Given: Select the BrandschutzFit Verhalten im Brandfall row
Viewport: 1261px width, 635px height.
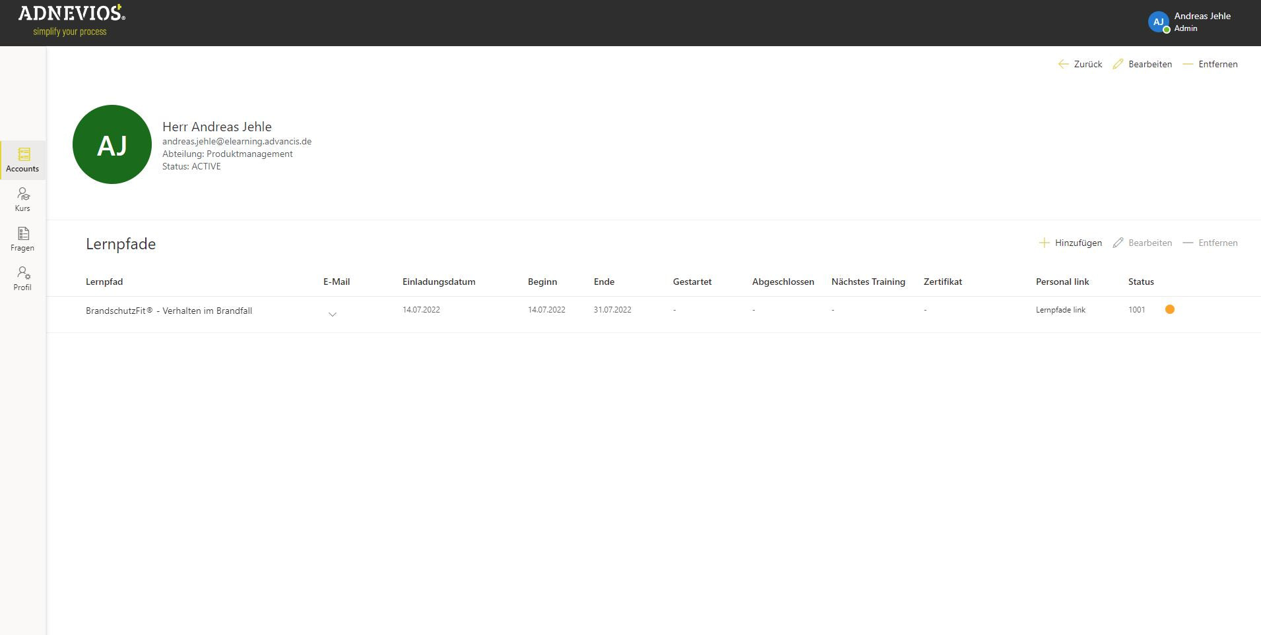Looking at the screenshot, I should pyautogui.click(x=169, y=311).
